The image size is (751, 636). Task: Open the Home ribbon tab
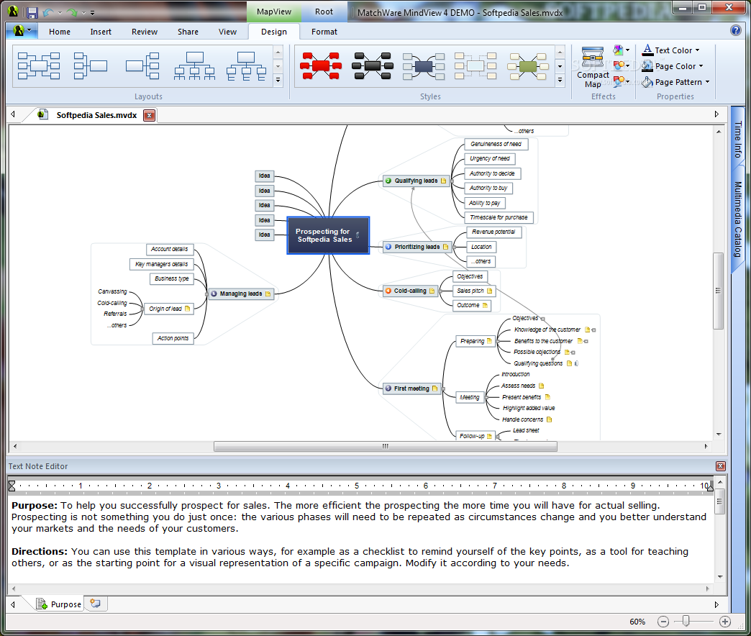click(60, 32)
